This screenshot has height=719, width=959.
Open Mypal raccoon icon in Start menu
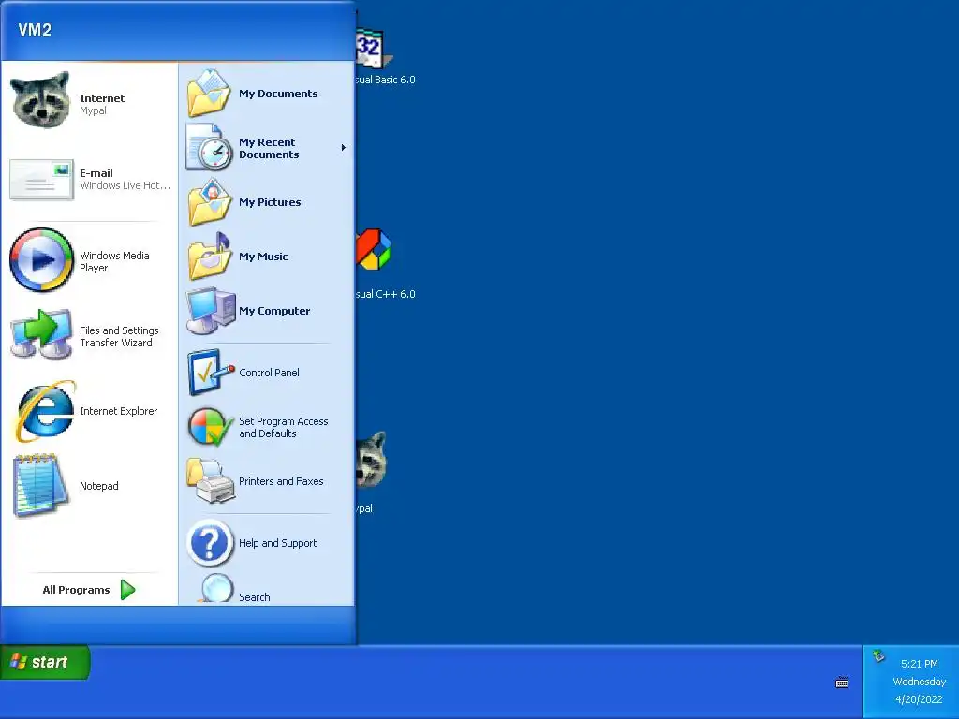coord(41,101)
